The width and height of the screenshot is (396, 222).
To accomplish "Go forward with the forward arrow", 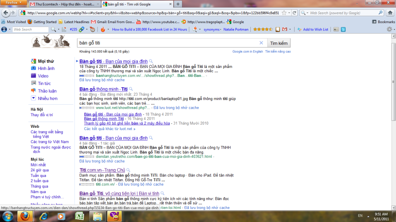I will click(13, 13).
